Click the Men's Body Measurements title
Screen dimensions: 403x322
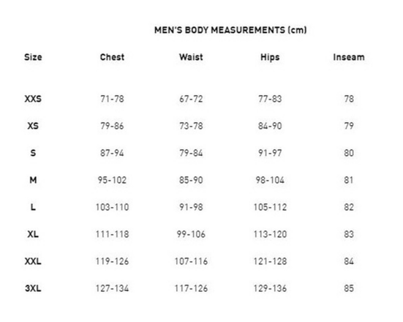(230, 30)
